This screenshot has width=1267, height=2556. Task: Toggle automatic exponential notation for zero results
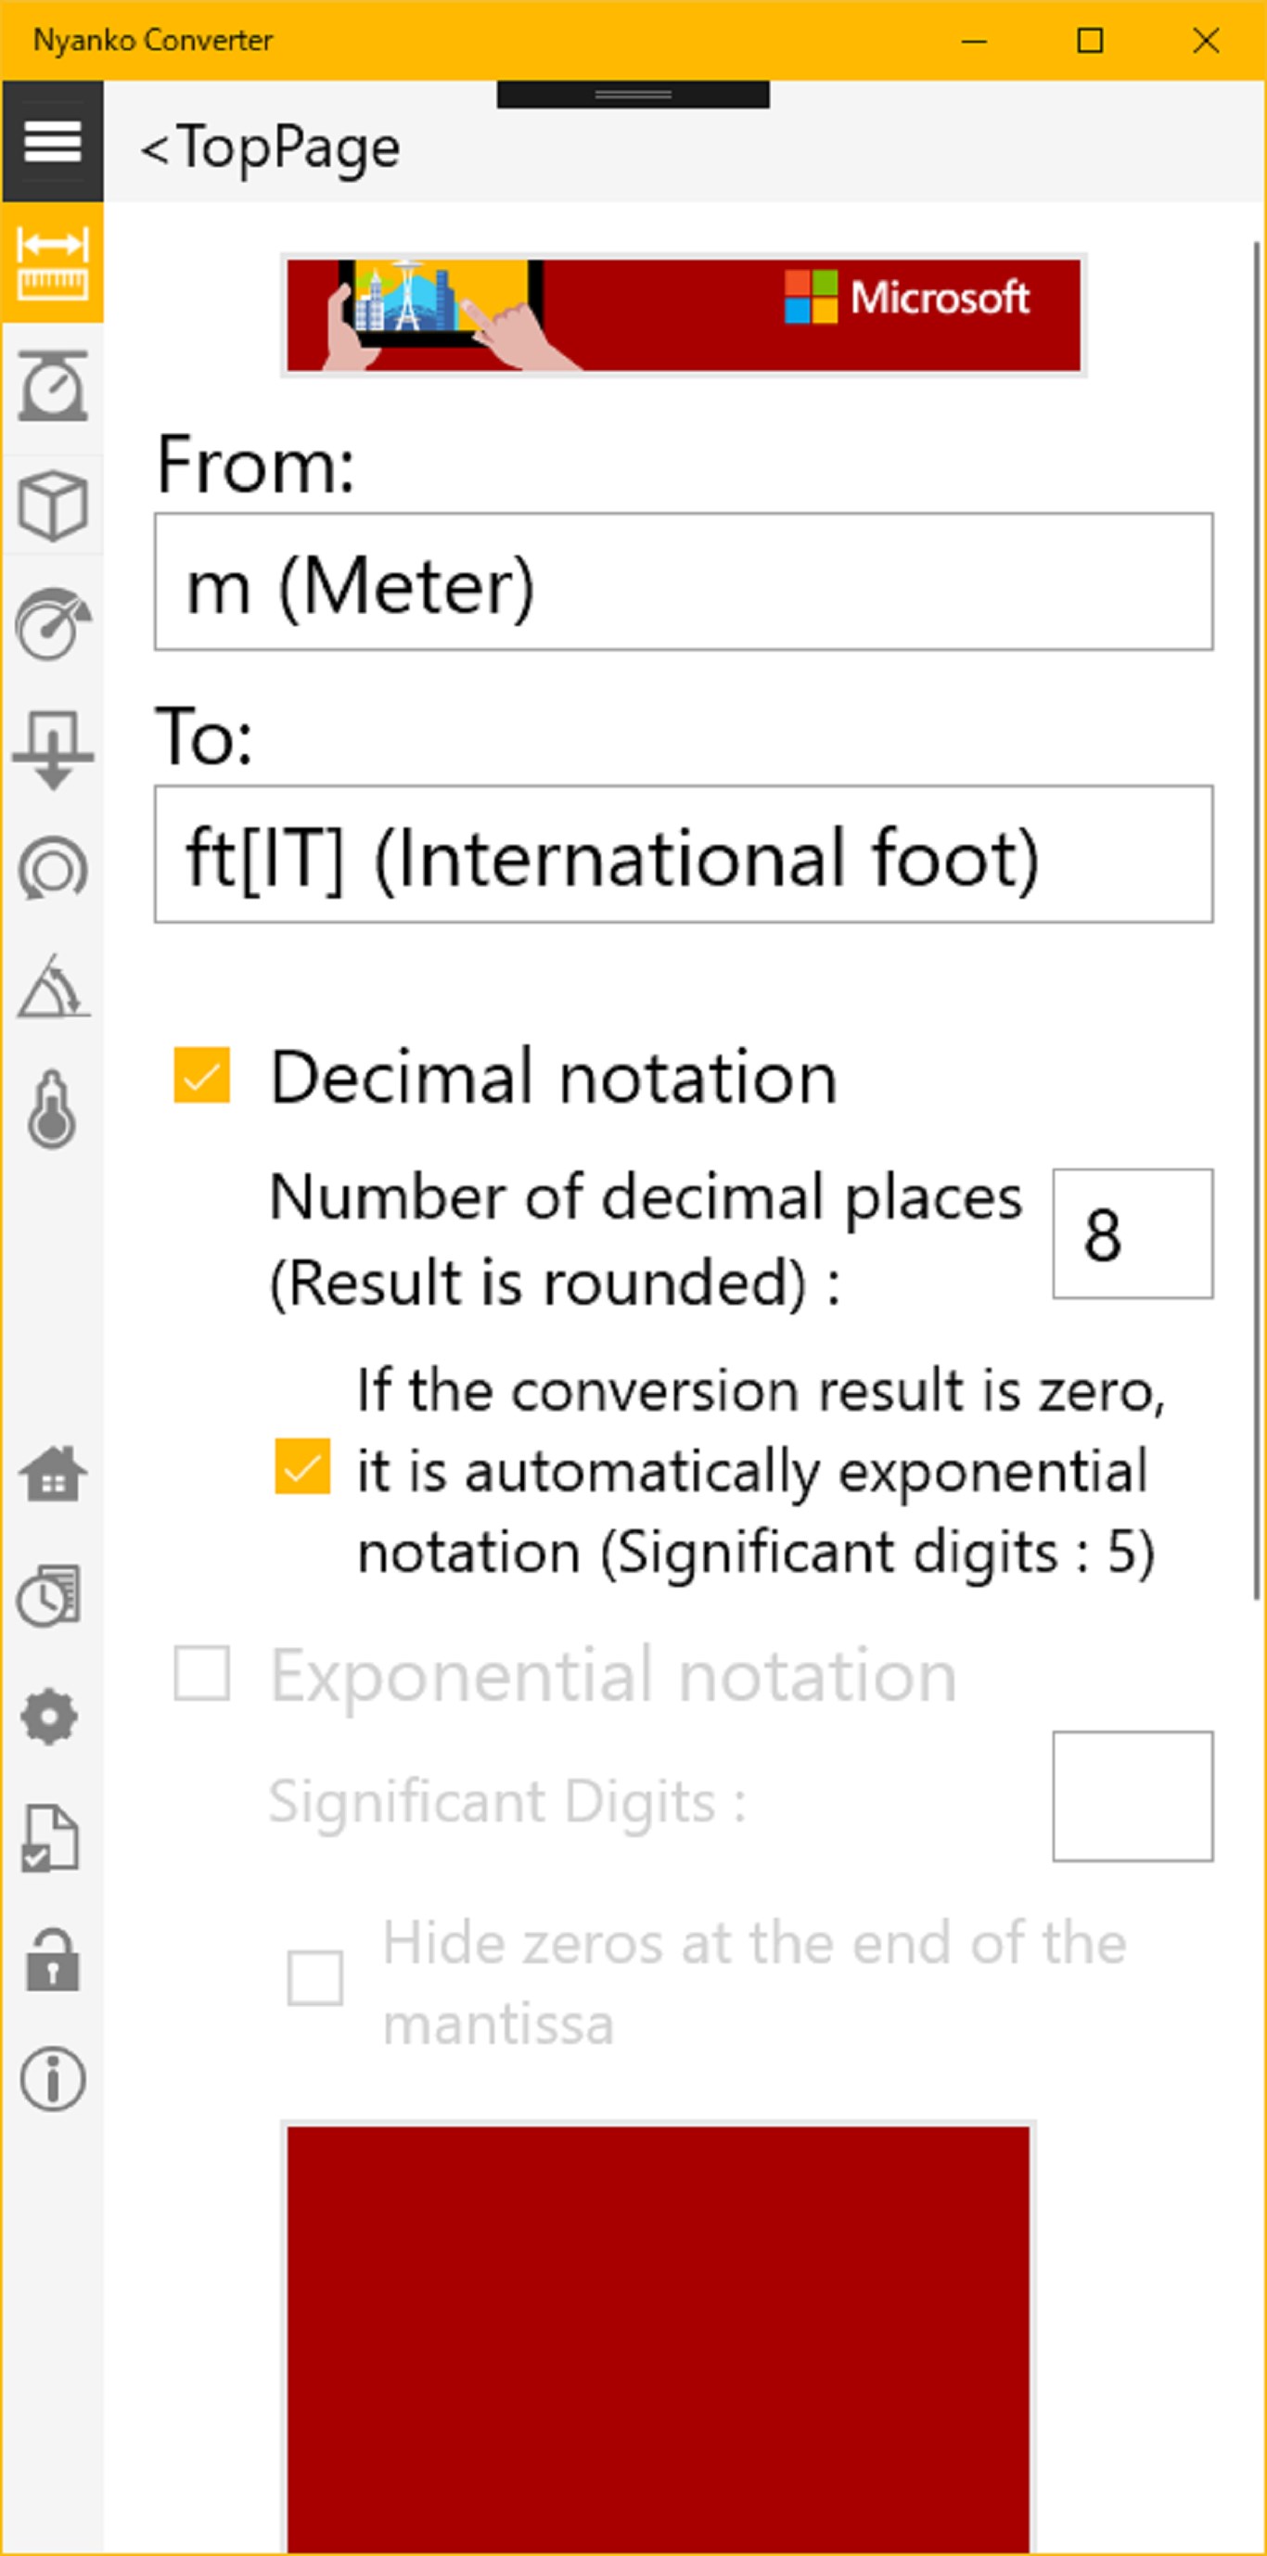point(302,1466)
